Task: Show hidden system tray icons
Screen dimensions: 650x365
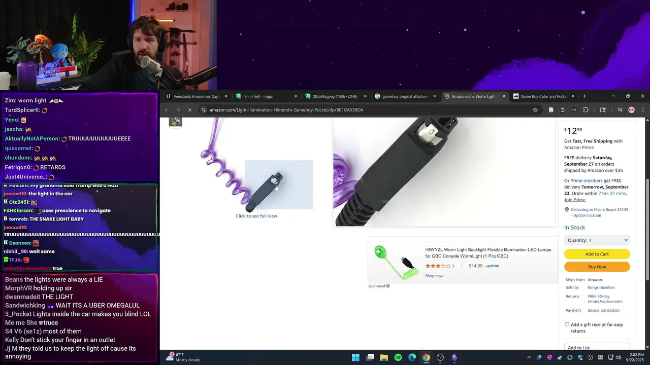Action: (529, 357)
